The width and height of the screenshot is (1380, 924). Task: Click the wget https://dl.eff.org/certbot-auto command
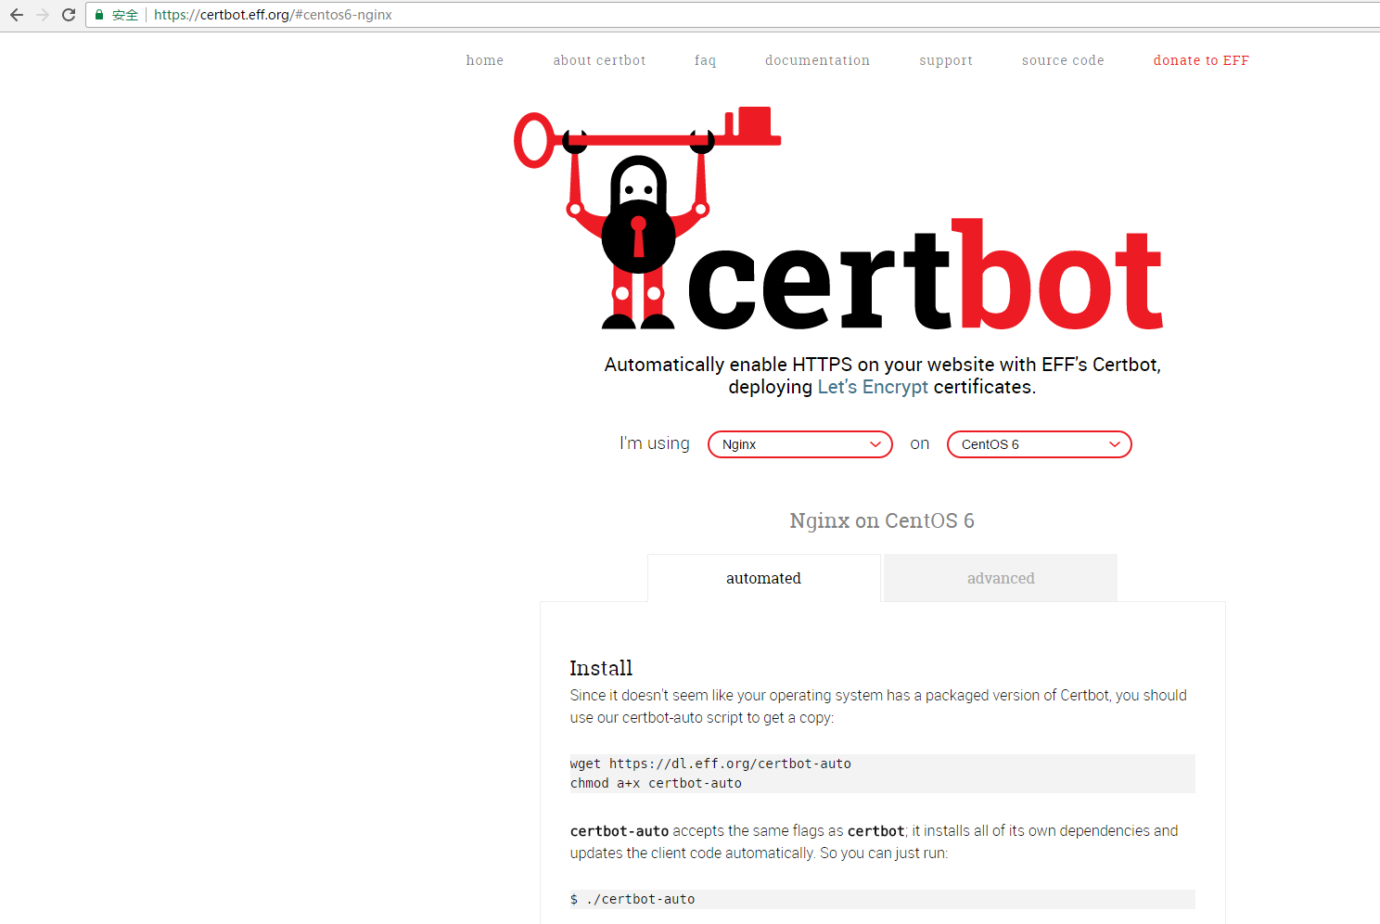tap(710, 764)
